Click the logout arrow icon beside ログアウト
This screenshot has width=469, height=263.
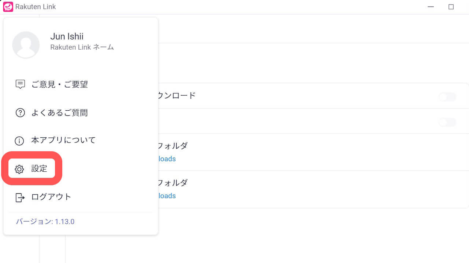point(20,197)
